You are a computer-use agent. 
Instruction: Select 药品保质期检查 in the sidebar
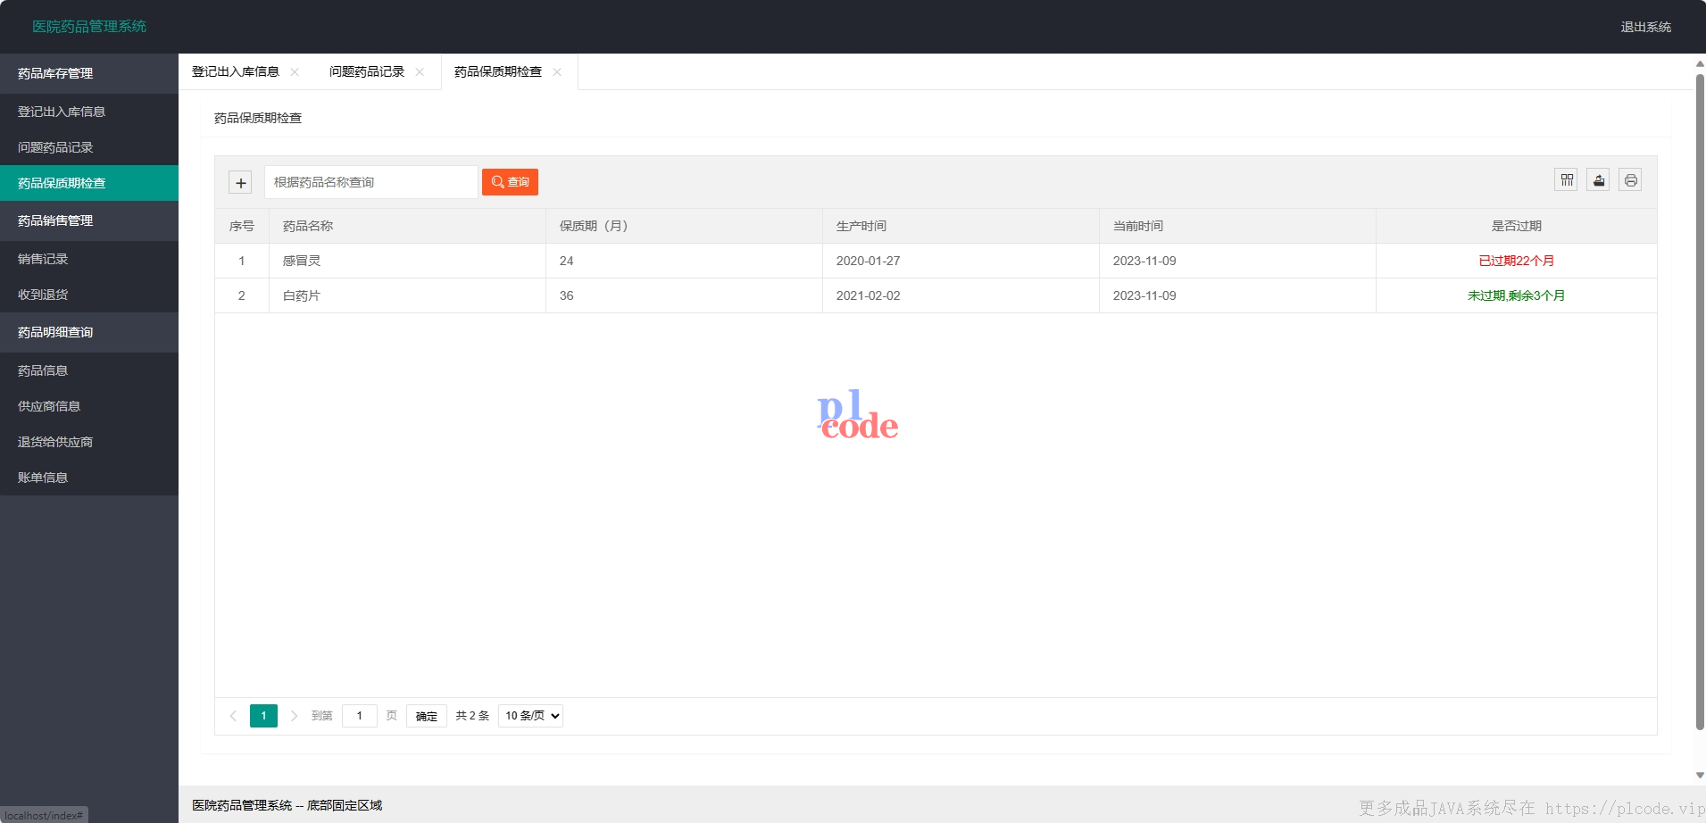pyautogui.click(x=89, y=183)
